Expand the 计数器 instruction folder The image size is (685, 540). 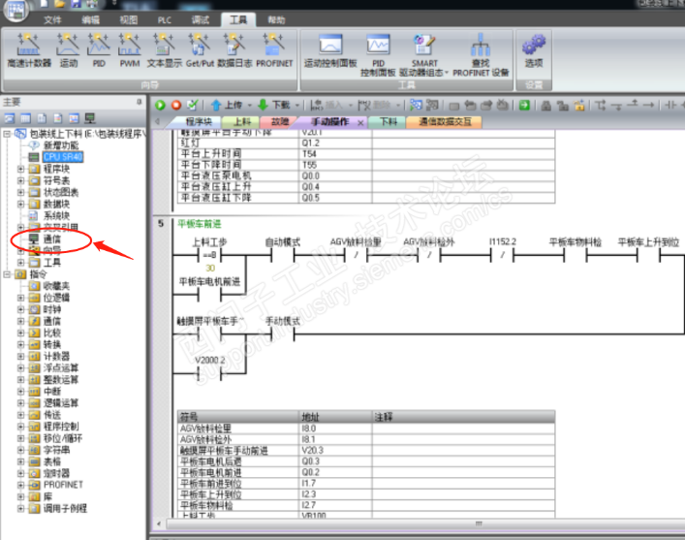[20, 357]
